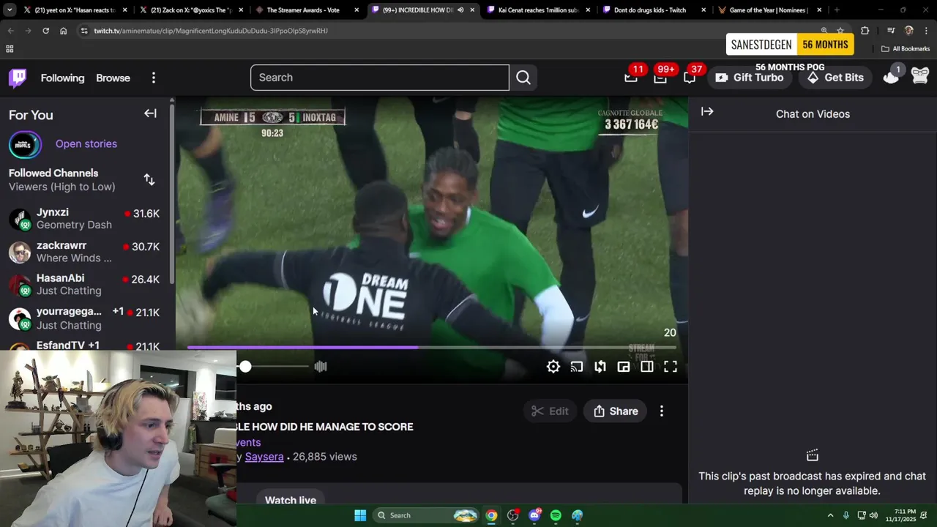The width and height of the screenshot is (937, 527).
Task: Enter fullscreen on the clip player
Action: [671, 367]
